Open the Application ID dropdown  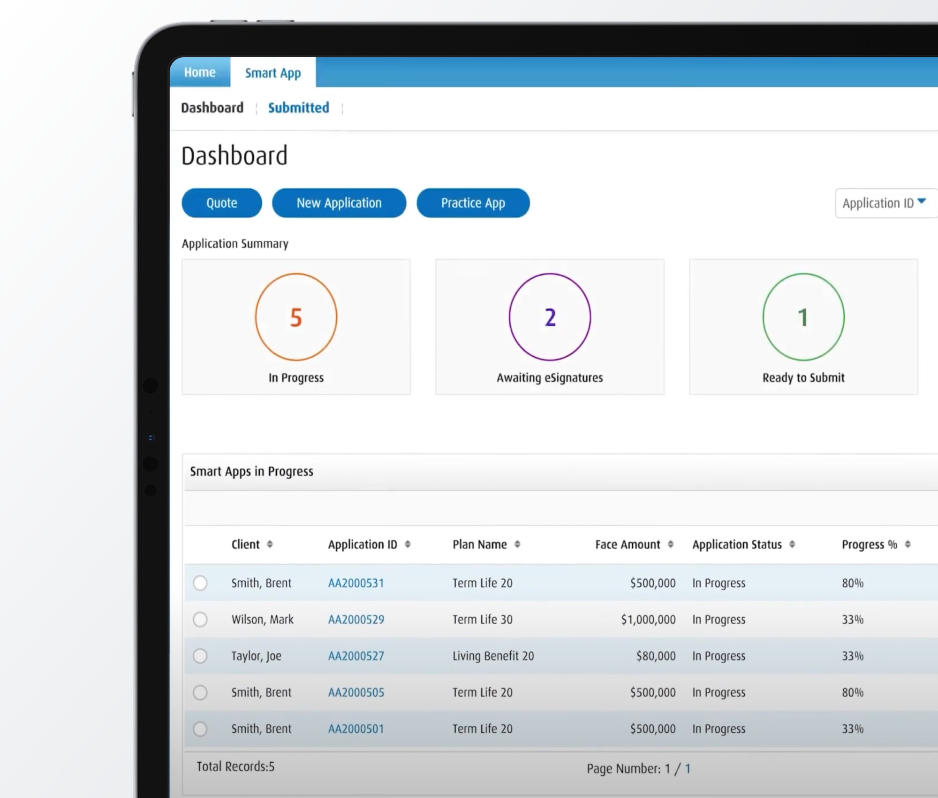885,203
